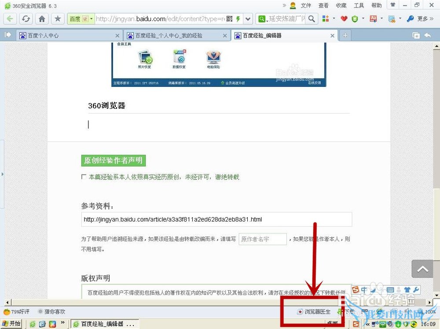Open 猜你喜欢 in status bar
This screenshot has width=440, height=329.
point(51,311)
